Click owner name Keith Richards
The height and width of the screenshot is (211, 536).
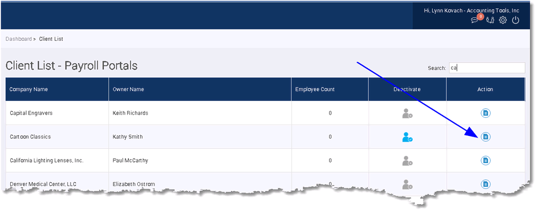[x=130, y=113]
